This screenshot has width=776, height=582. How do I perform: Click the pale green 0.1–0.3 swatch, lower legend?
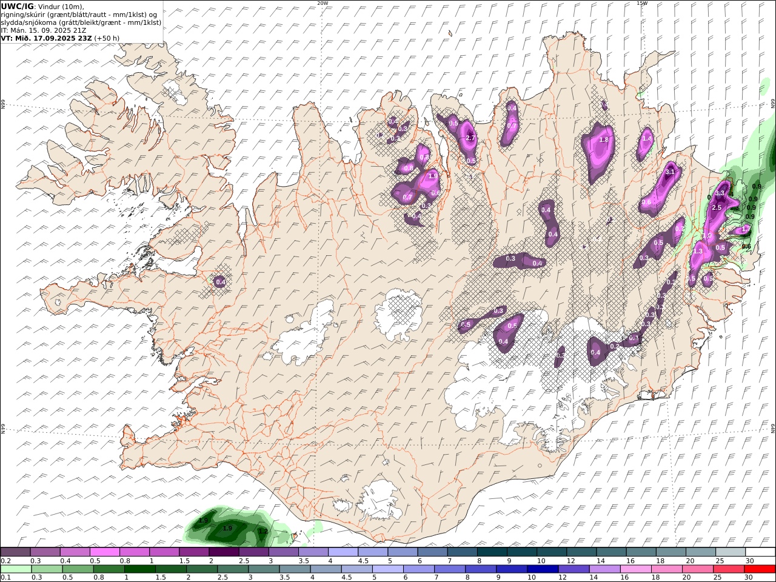pyautogui.click(x=16, y=569)
